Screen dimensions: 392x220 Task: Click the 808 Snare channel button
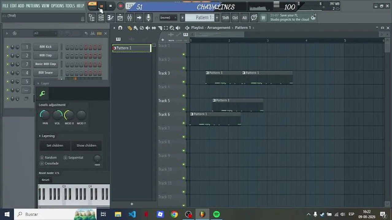(45, 73)
